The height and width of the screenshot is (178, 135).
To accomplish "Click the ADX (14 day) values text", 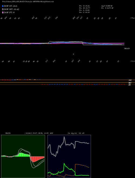I will 76,133.
